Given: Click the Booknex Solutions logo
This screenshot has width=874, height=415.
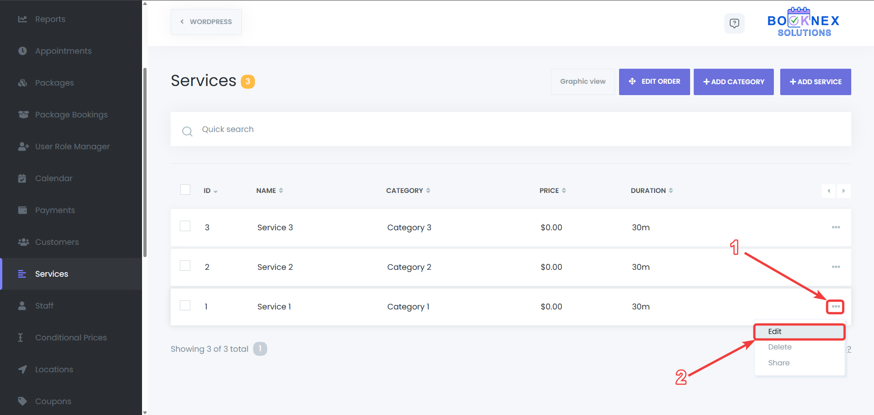Looking at the screenshot, I should (x=803, y=23).
